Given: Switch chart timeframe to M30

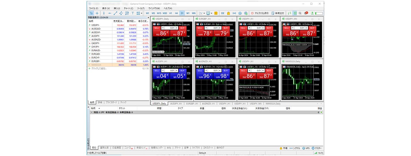Looking at the screenshot, I should pyautogui.click(x=165, y=13).
